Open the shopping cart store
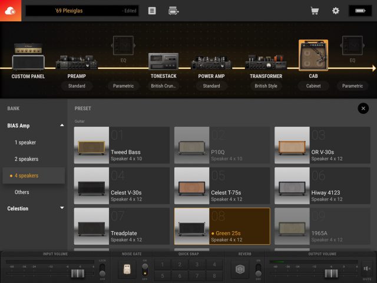Screen dimensions: 377x283 pyautogui.click(x=315, y=11)
